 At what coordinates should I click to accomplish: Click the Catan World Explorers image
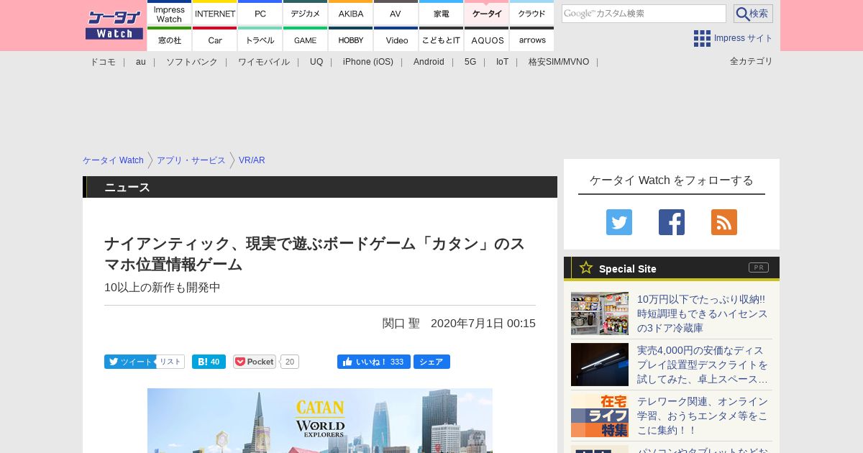click(x=320, y=421)
